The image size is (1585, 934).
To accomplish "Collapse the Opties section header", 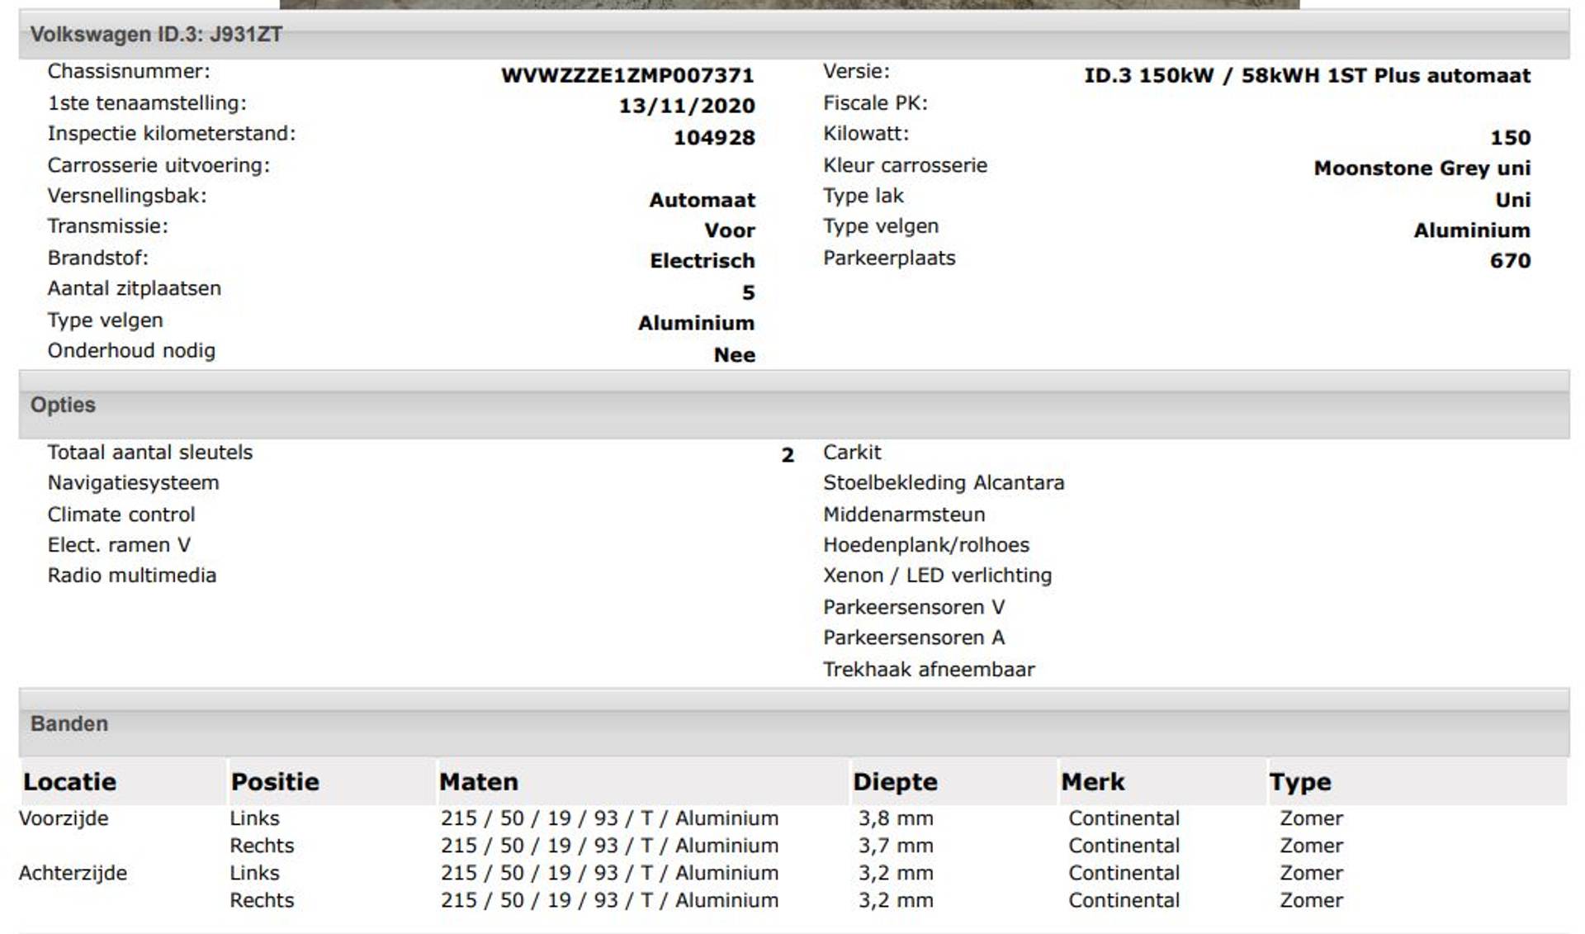I will coord(64,405).
